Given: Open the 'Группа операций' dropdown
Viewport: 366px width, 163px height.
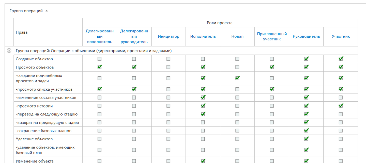Looking at the screenshot, I should pyautogui.click(x=28, y=11).
